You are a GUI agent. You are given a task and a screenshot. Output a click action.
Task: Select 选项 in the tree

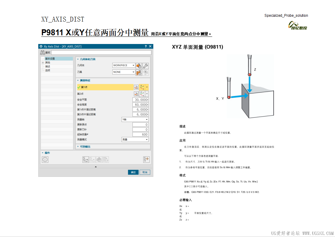[x=48, y=70]
